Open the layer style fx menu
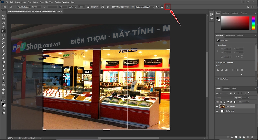This screenshot has width=258, height=140. [232, 137]
